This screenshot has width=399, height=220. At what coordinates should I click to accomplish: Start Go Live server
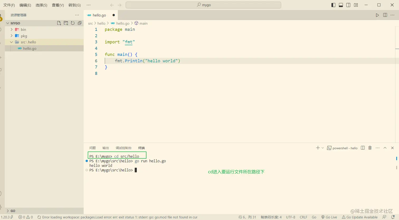[329, 217]
